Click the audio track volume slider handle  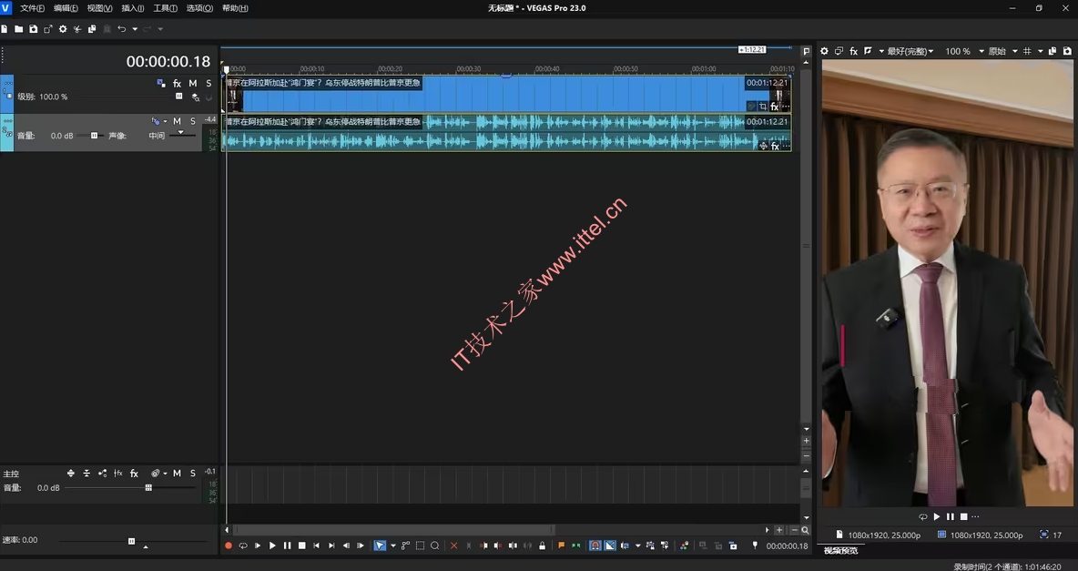pyautogui.click(x=94, y=136)
